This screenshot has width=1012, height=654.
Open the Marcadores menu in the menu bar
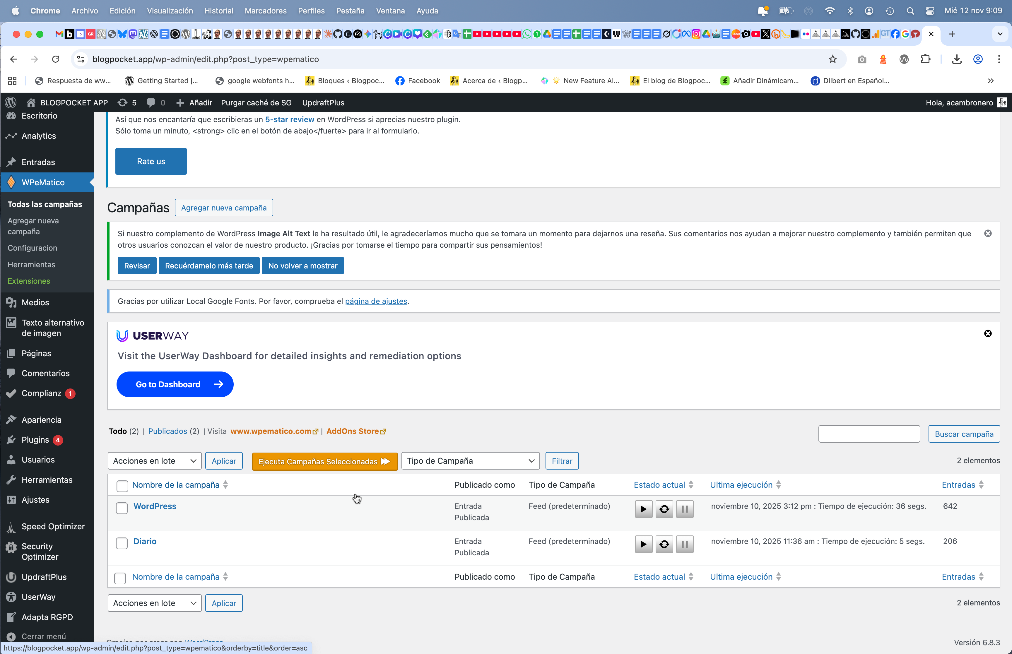tap(265, 11)
